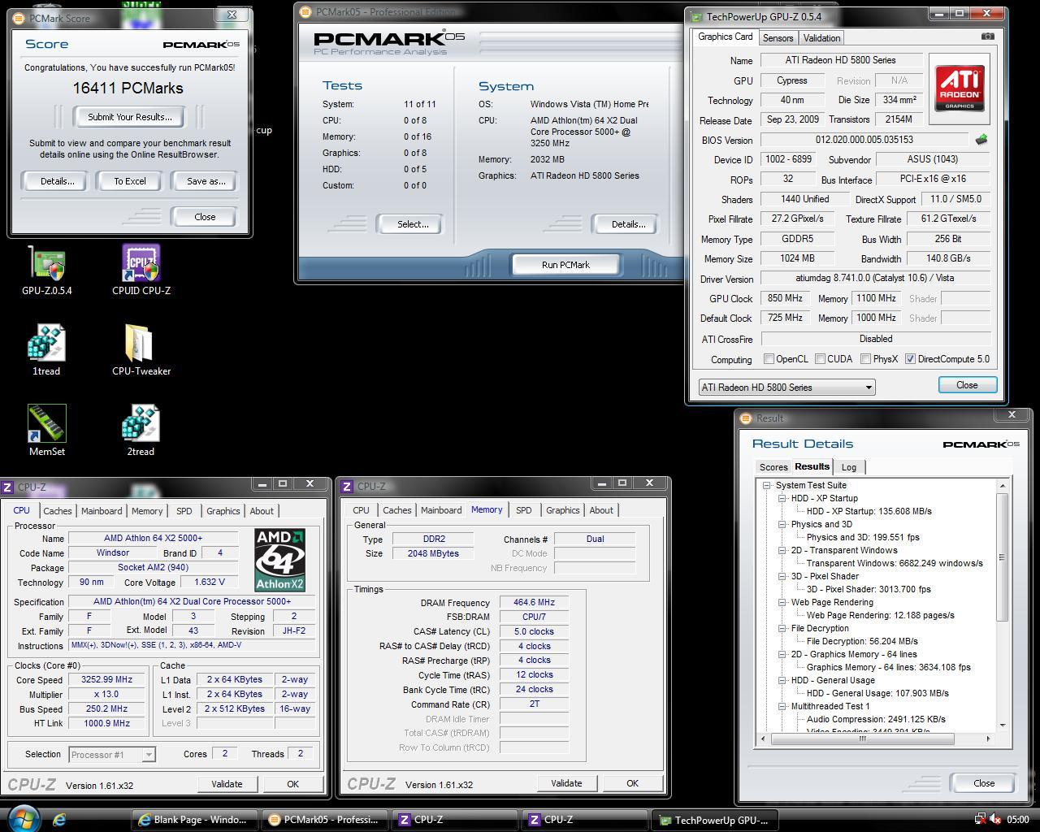The image size is (1040, 832).
Task: Click the Select button under Tests
Action: tap(413, 224)
